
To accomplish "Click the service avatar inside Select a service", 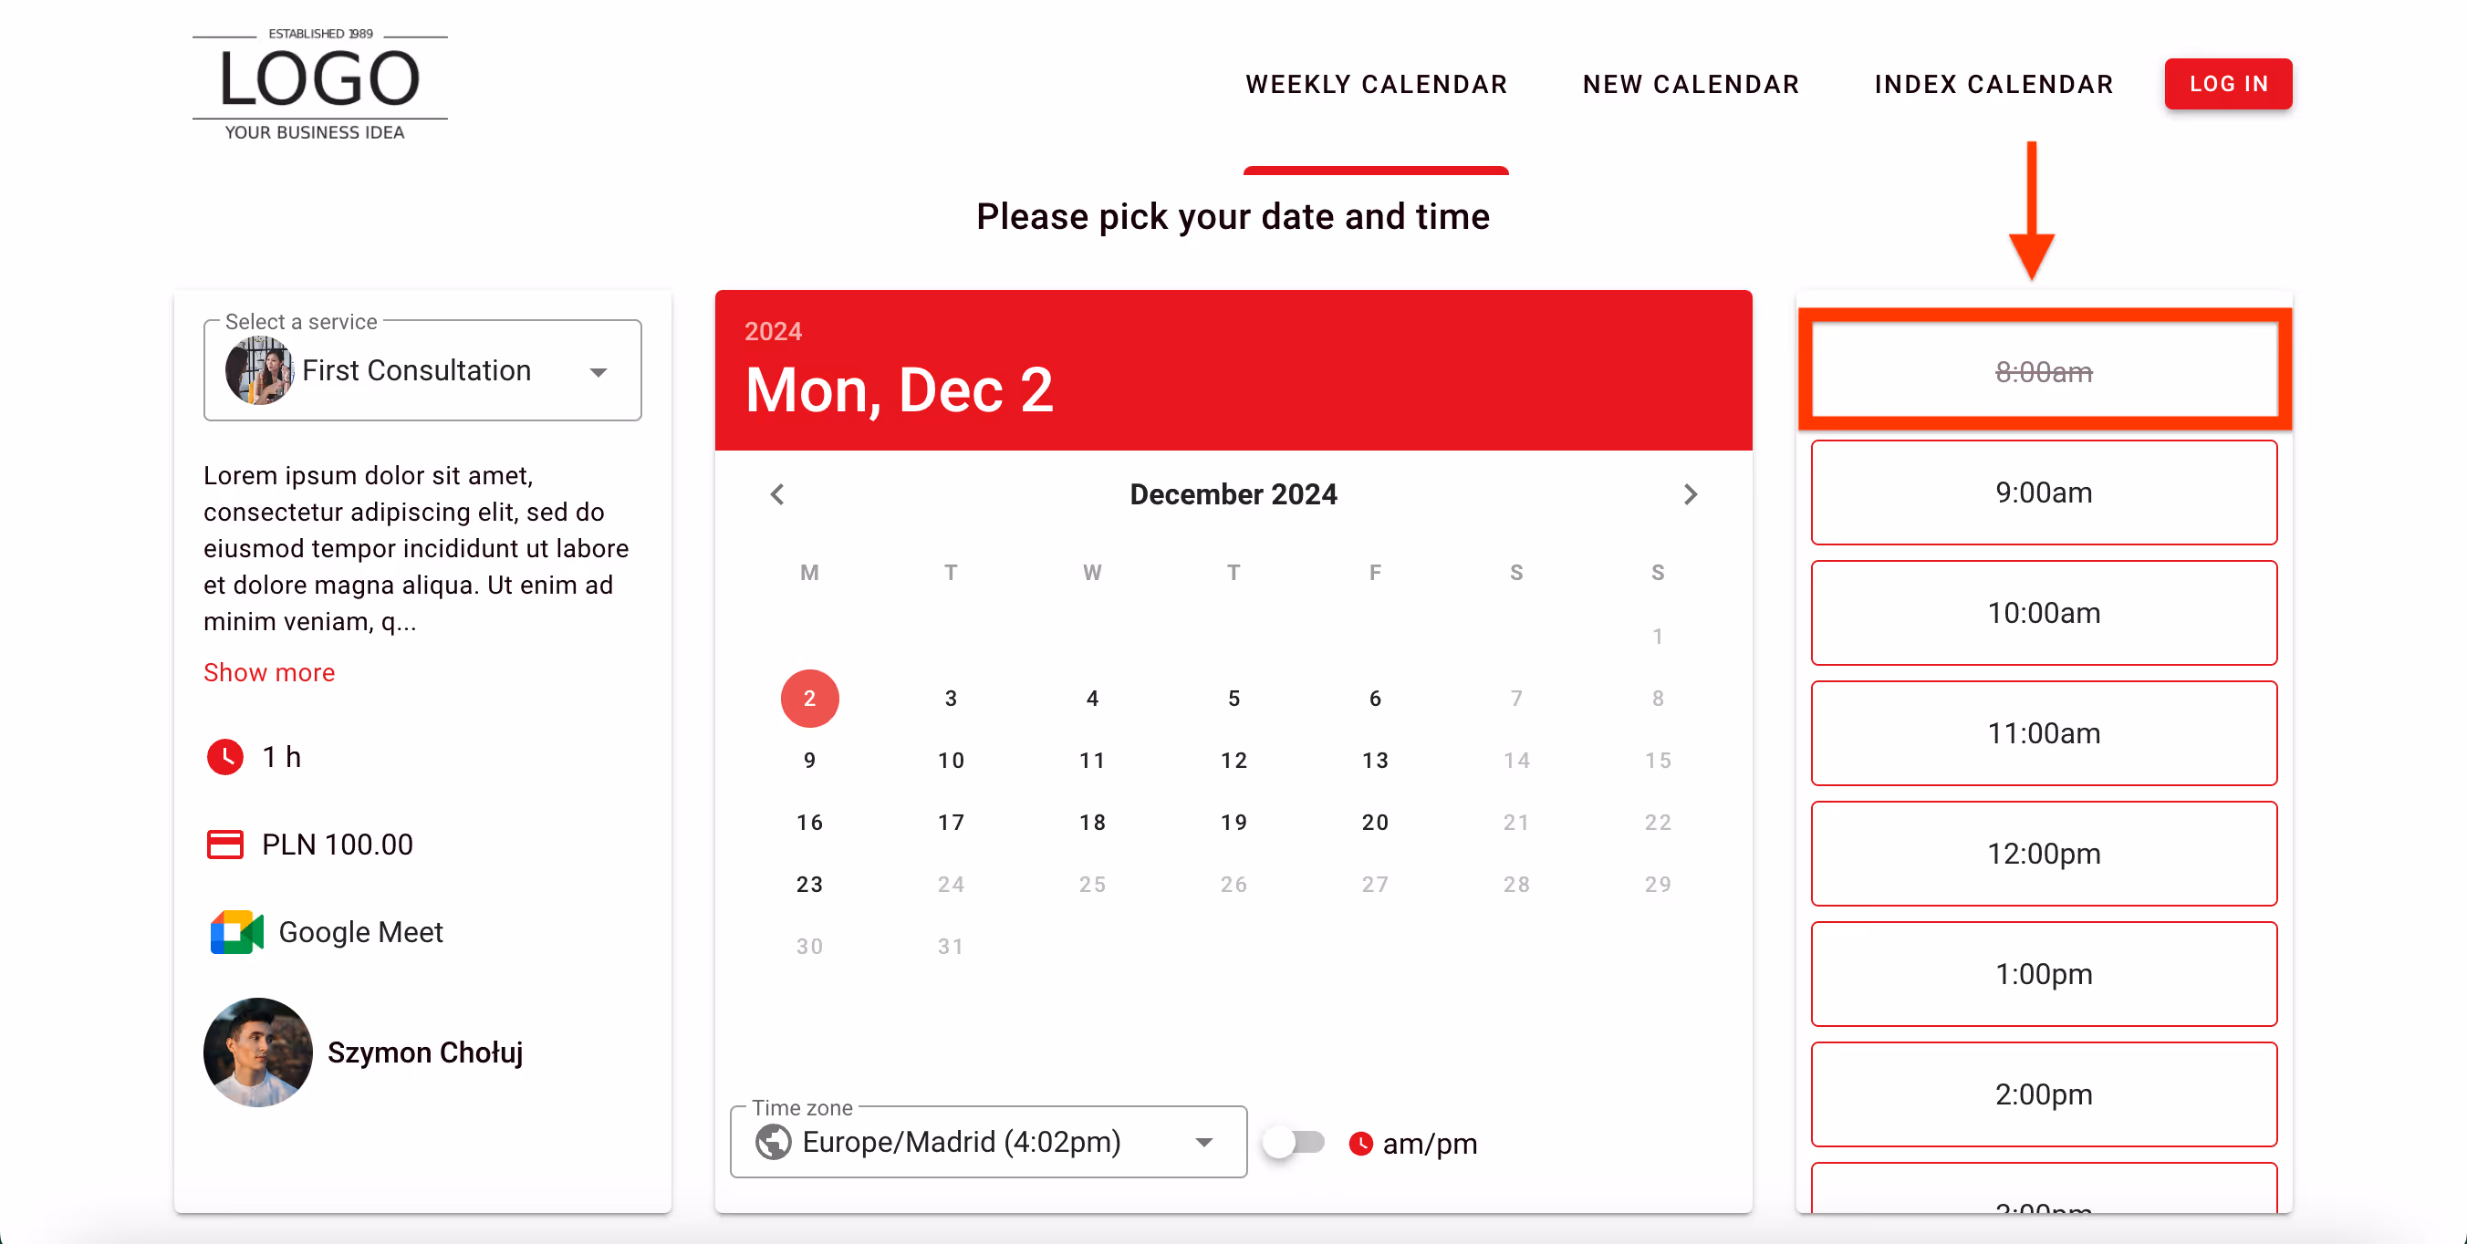I will (257, 370).
